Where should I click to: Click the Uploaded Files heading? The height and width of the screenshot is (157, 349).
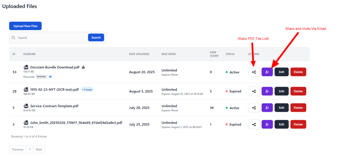(x=19, y=6)
